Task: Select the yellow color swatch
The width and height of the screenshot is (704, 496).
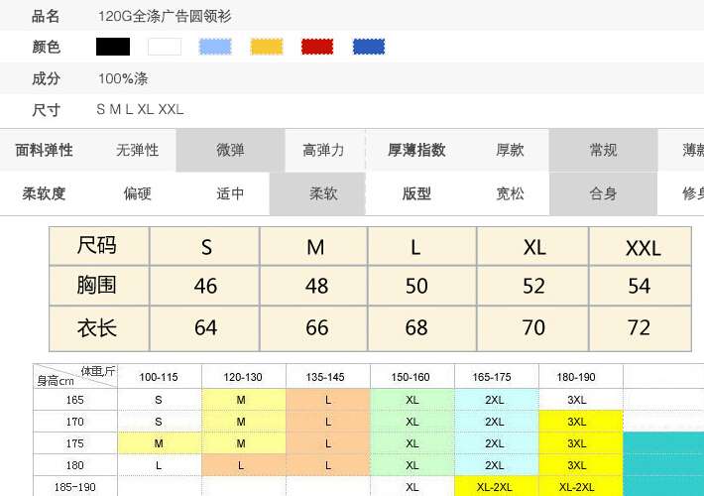Action: tap(267, 47)
